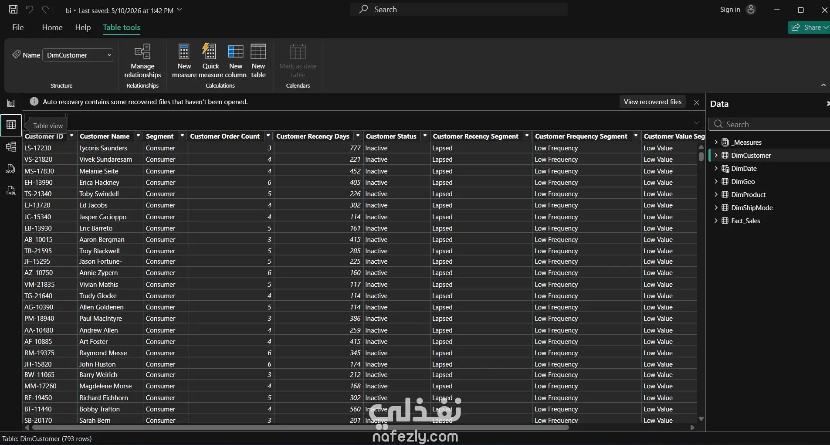Viewport: 830px width, 445px height.
Task: Open Customer Name column filter dropdown
Action: point(138,136)
